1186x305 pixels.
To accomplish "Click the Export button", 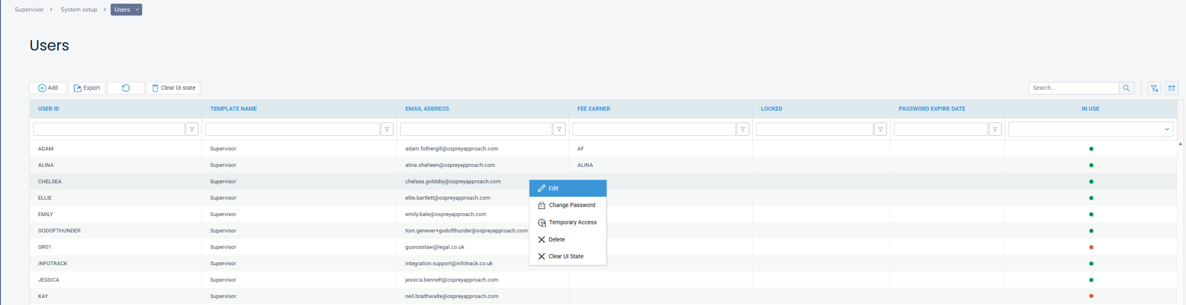I will click(87, 88).
